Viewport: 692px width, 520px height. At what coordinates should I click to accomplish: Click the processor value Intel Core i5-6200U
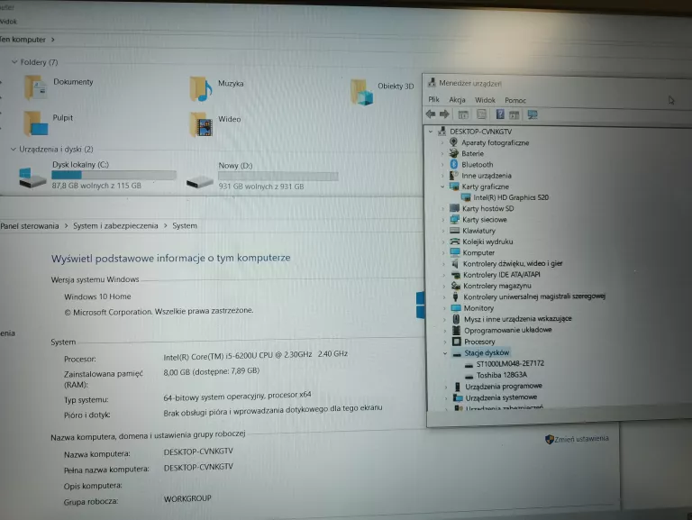(x=256, y=355)
